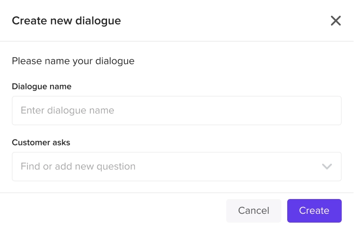Expand the Customer asks chevron arrow
The image size is (354, 229).
pyautogui.click(x=327, y=167)
